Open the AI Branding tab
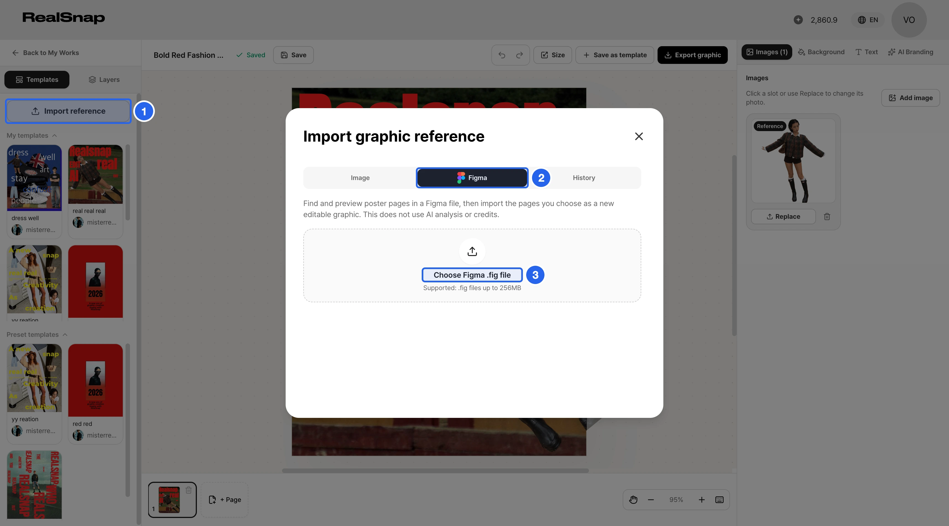The height and width of the screenshot is (526, 949). coord(910,52)
